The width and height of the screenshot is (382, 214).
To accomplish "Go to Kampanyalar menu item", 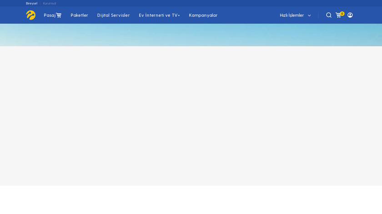I will pos(203,15).
